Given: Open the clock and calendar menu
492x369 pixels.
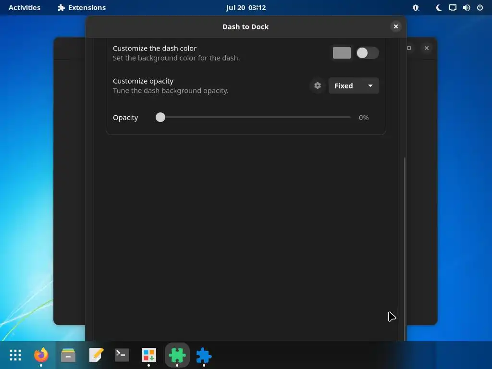Looking at the screenshot, I should point(246,8).
